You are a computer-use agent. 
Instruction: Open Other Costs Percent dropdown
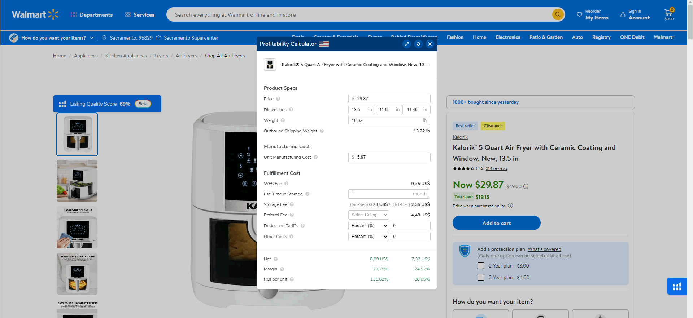coord(369,237)
